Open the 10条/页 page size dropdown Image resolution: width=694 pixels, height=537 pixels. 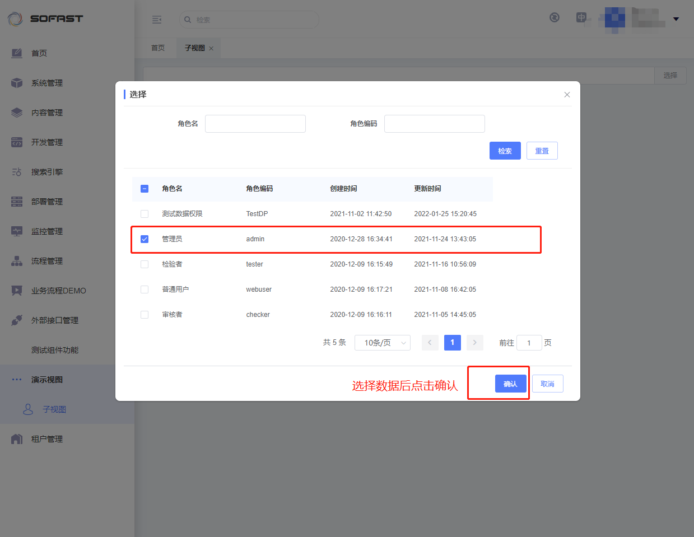(x=382, y=343)
